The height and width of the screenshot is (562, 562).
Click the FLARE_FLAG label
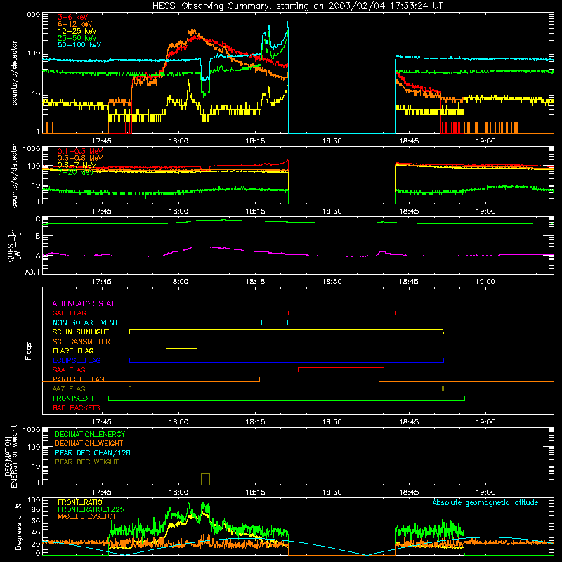73,351
